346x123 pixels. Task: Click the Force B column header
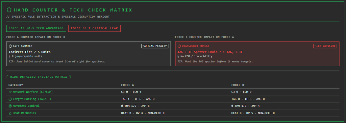238,85
